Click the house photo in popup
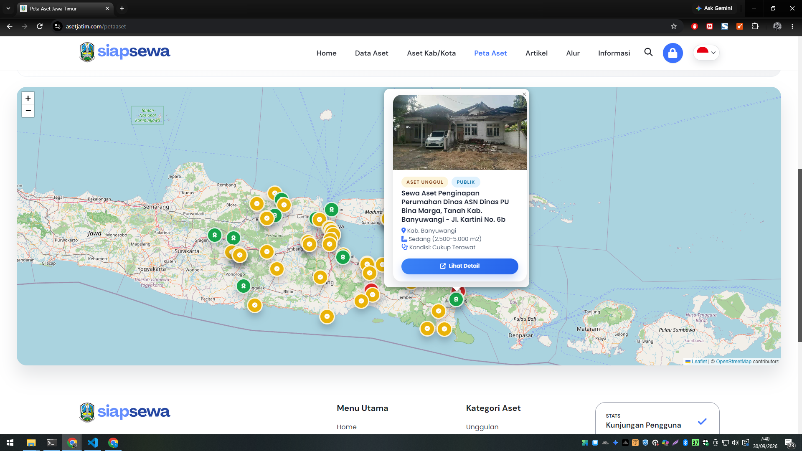The width and height of the screenshot is (802, 451). [x=459, y=132]
